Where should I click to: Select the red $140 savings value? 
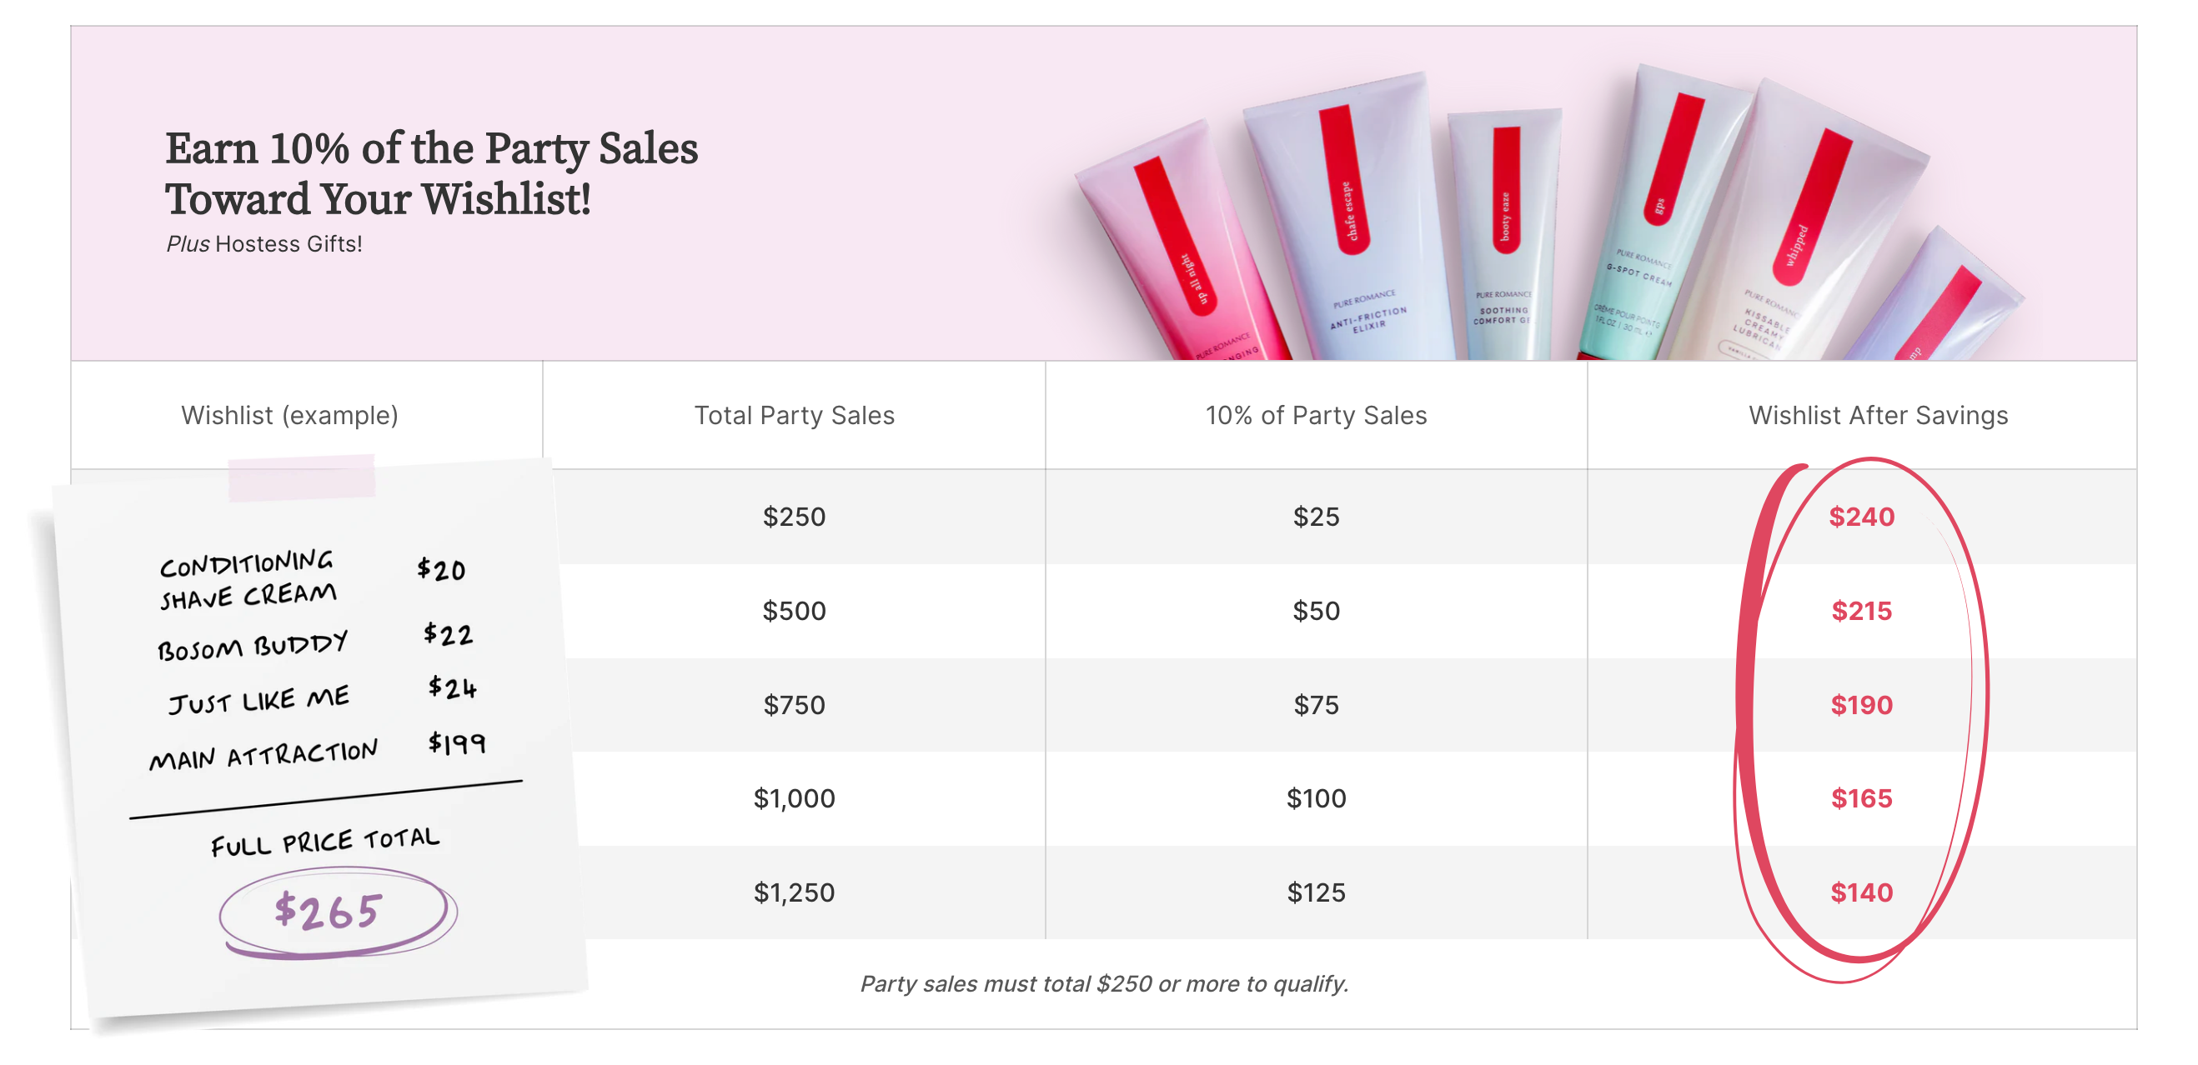click(1861, 892)
